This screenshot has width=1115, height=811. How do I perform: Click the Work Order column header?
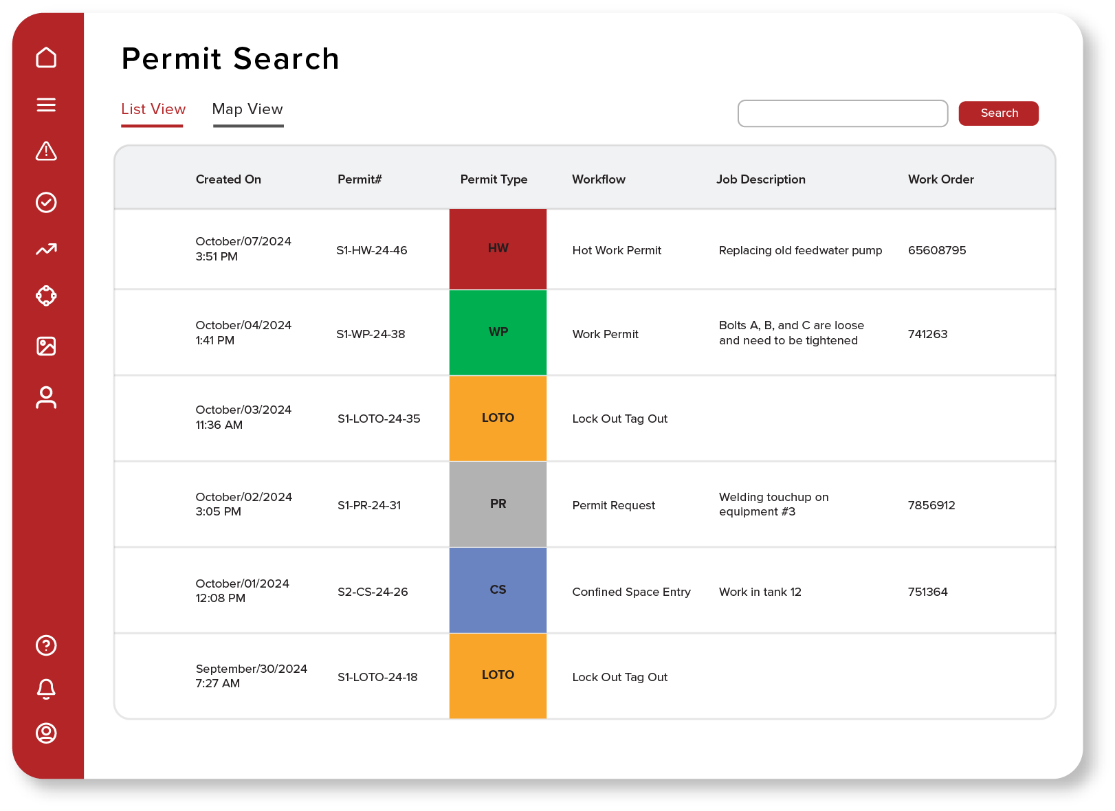coord(940,179)
